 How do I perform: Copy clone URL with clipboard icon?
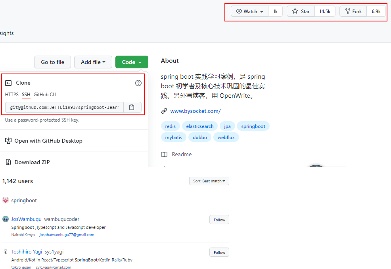point(132,107)
